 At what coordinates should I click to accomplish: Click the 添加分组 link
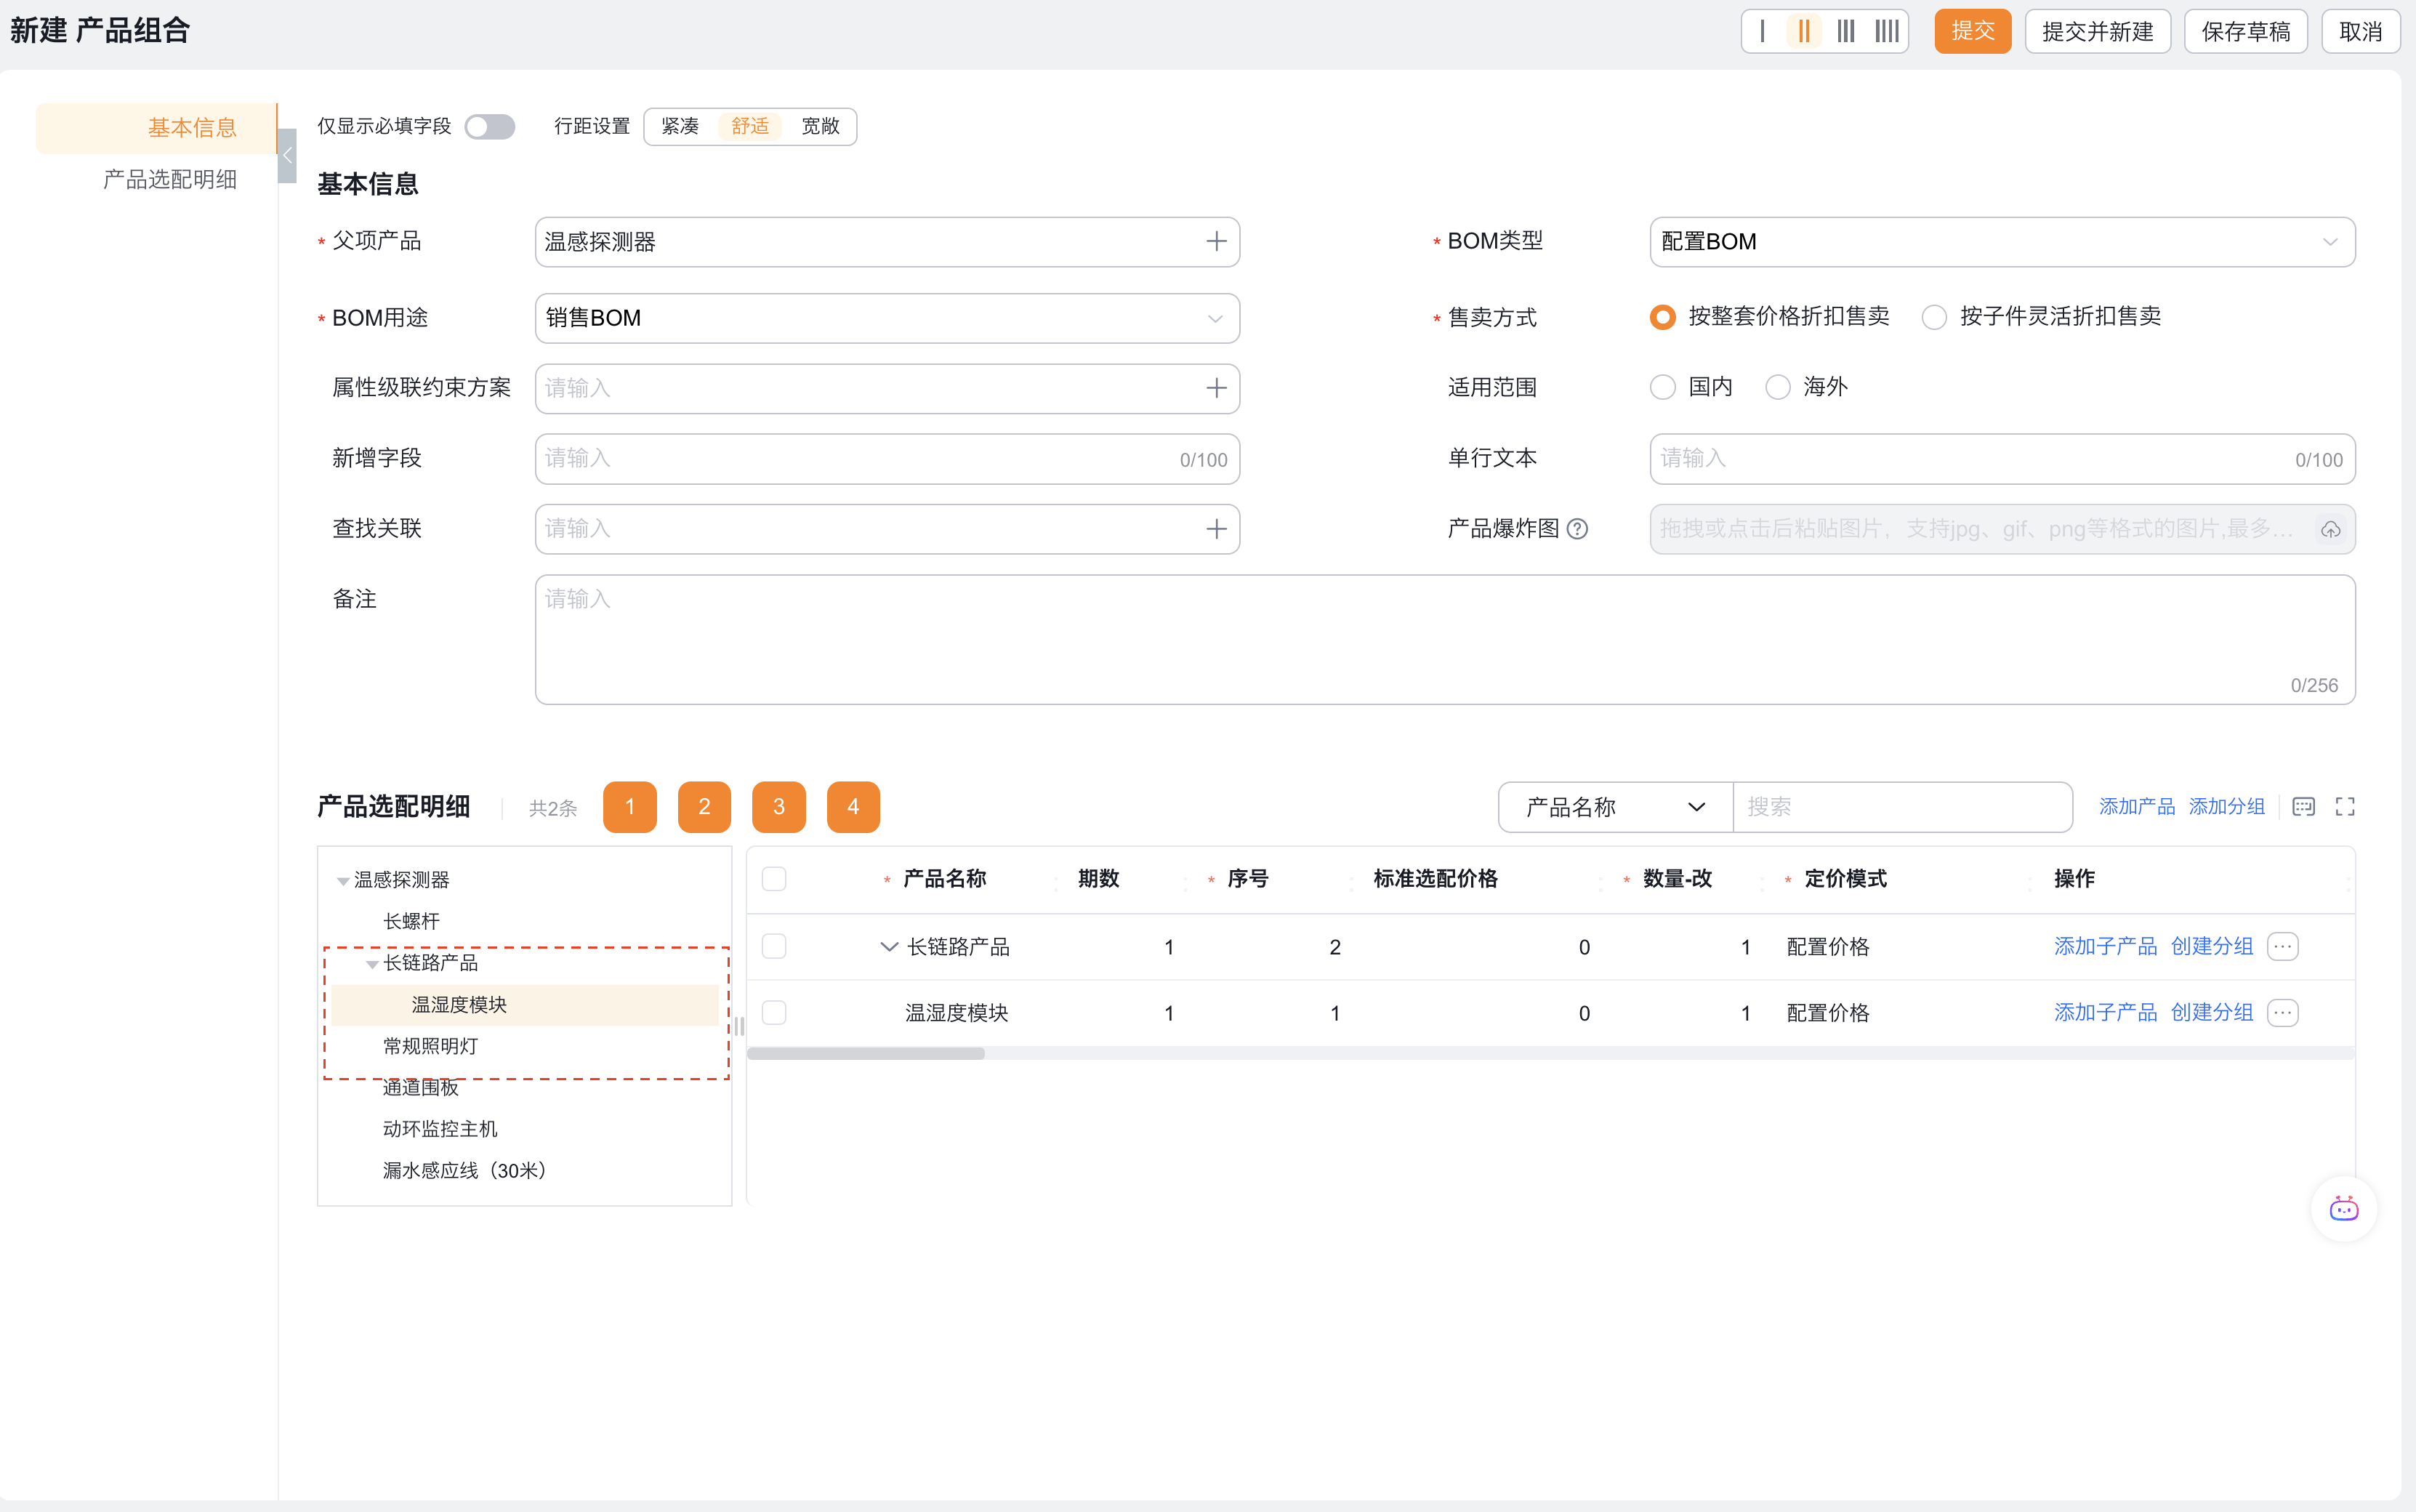click(x=2226, y=807)
